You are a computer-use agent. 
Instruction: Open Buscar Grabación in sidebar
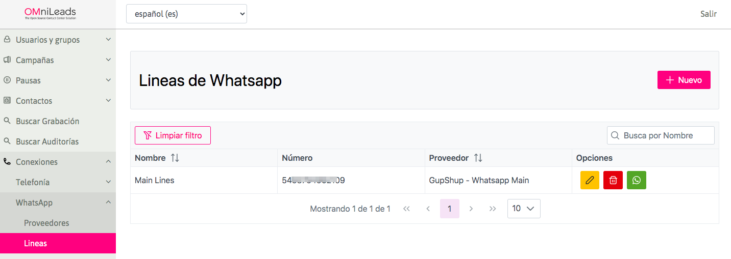click(47, 121)
